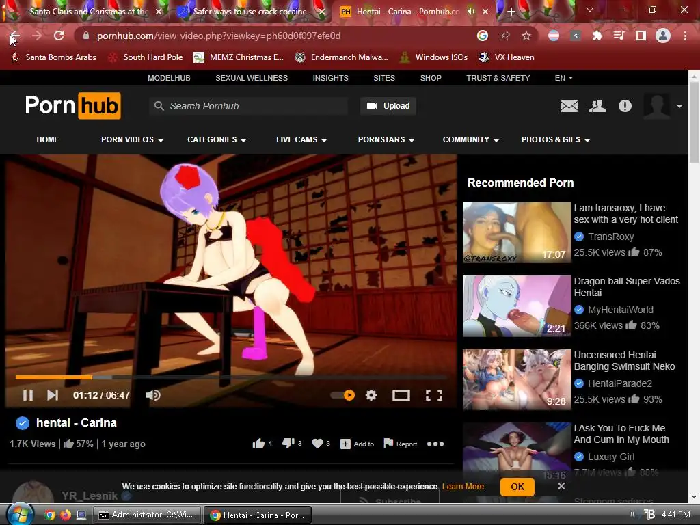Click Add to under the video

357,444
